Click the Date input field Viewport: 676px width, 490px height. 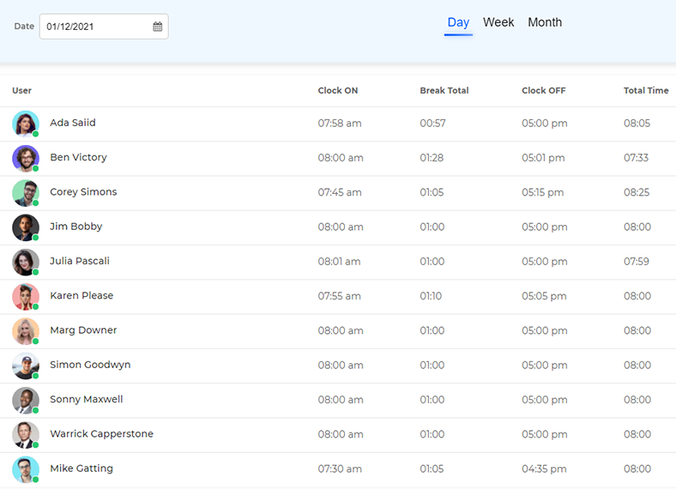pos(104,27)
